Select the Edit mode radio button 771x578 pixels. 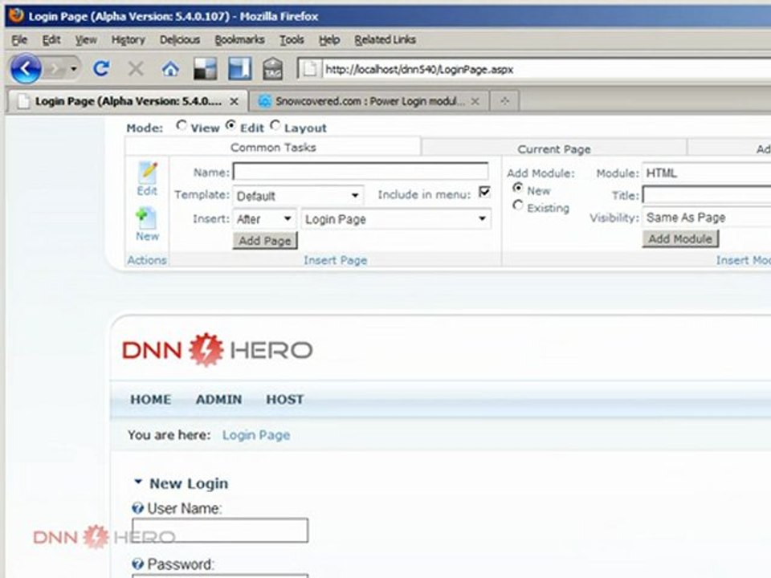[230, 126]
